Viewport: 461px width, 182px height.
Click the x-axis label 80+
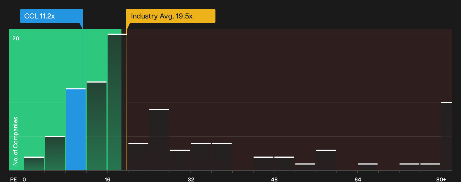coord(441,179)
